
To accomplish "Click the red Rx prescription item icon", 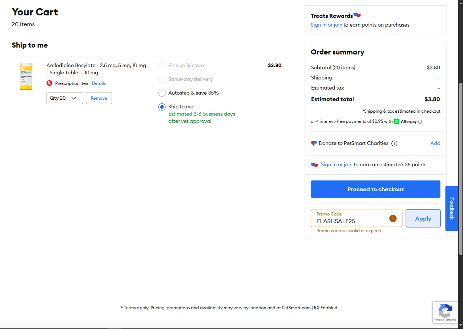I will point(49,83).
